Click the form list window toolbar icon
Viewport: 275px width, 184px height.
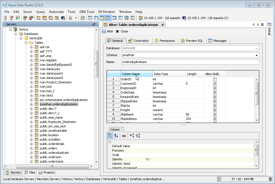tap(120, 18)
